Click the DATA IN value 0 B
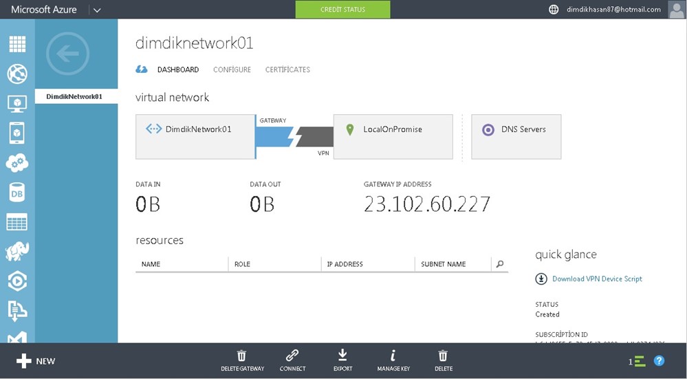This screenshot has width=687, height=379. 148,204
